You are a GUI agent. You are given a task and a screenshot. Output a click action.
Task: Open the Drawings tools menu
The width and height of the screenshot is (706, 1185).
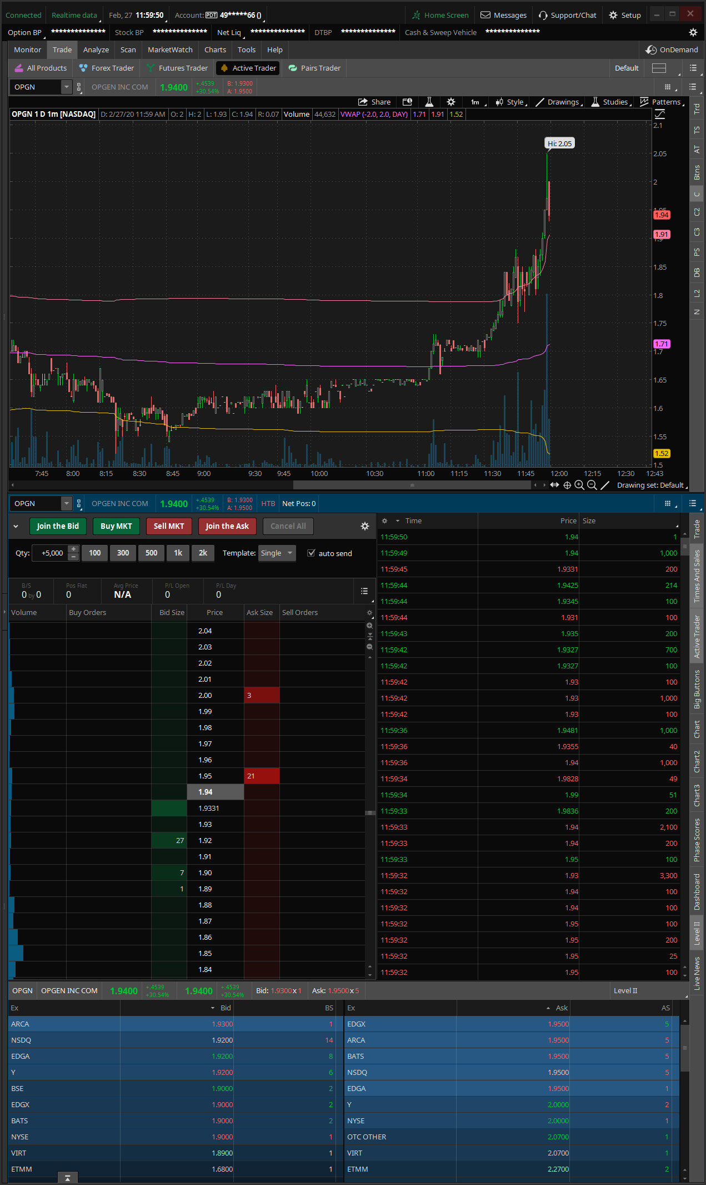pos(558,102)
